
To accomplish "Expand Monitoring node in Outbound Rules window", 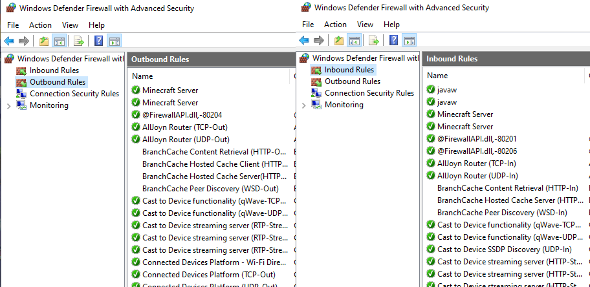I will click(x=9, y=106).
